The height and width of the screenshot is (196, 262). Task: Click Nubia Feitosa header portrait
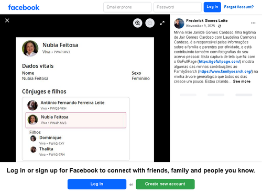30,49
